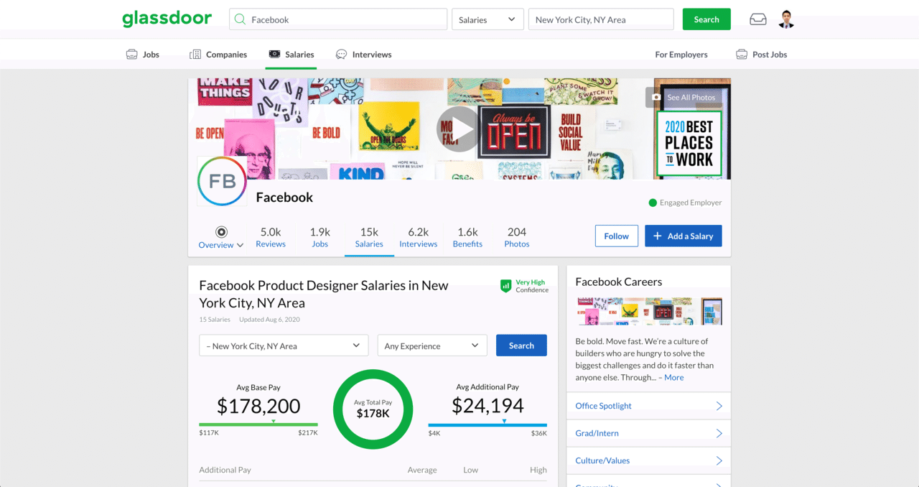This screenshot has height=487, width=919.
Task: Go to the Interviews nav tab
Action: pyautogui.click(x=363, y=54)
